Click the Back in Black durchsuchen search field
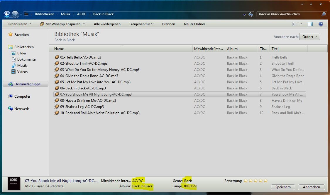The image size is (330, 195). 289,14
